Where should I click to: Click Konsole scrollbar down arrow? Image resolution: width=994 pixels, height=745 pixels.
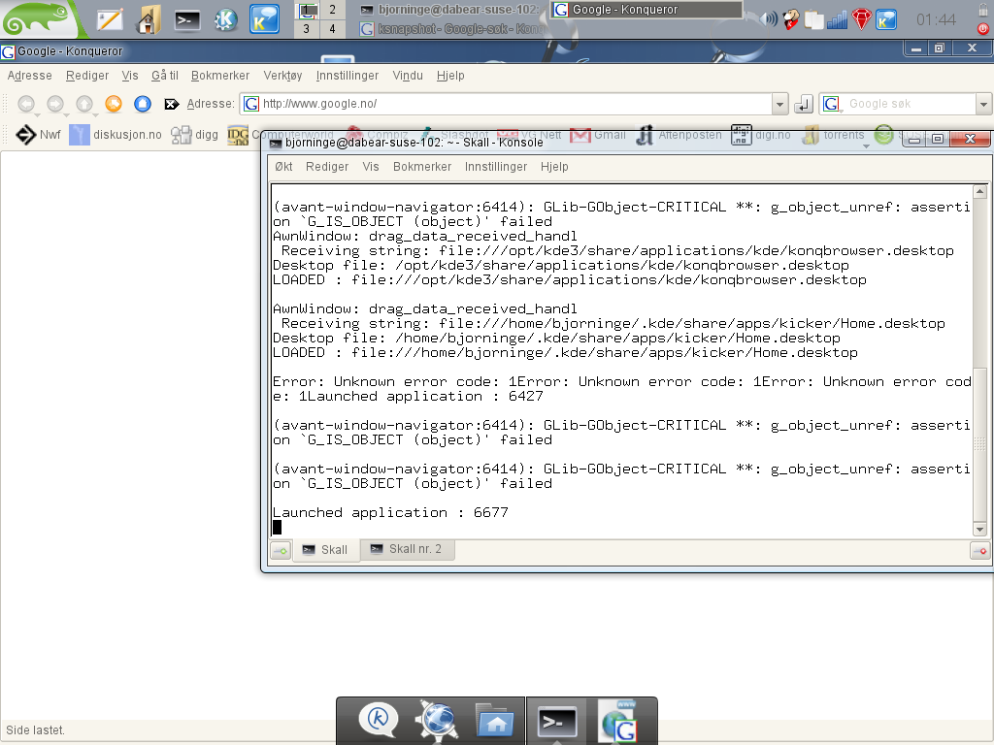point(980,529)
